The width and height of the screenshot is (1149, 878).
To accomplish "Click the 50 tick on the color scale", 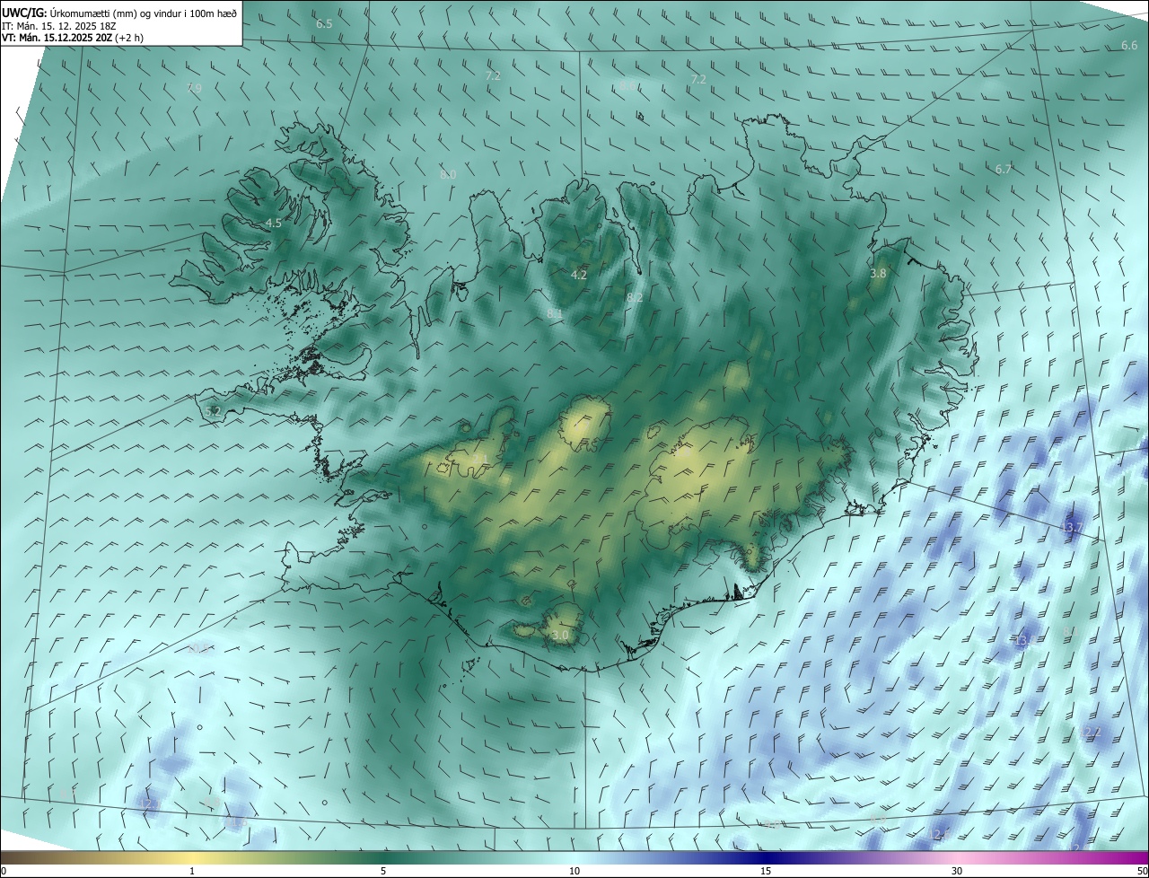I will tap(1142, 871).
